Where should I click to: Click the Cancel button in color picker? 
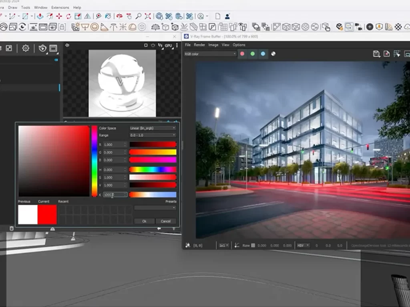click(165, 221)
